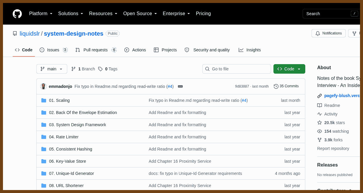
Task: Click the Public visibility label
Action: click(x=112, y=34)
